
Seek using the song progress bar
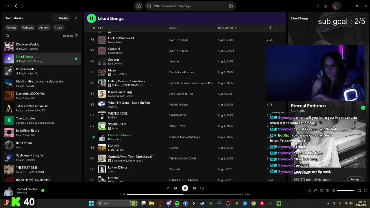[185, 194]
